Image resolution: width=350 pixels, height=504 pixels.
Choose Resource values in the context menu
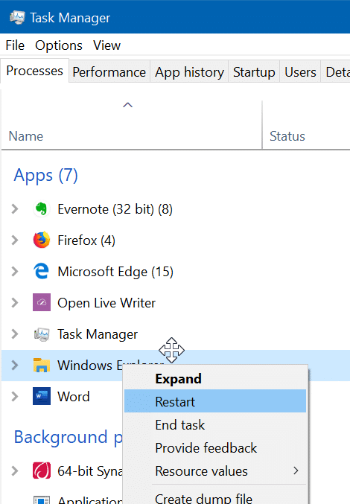click(x=215, y=471)
